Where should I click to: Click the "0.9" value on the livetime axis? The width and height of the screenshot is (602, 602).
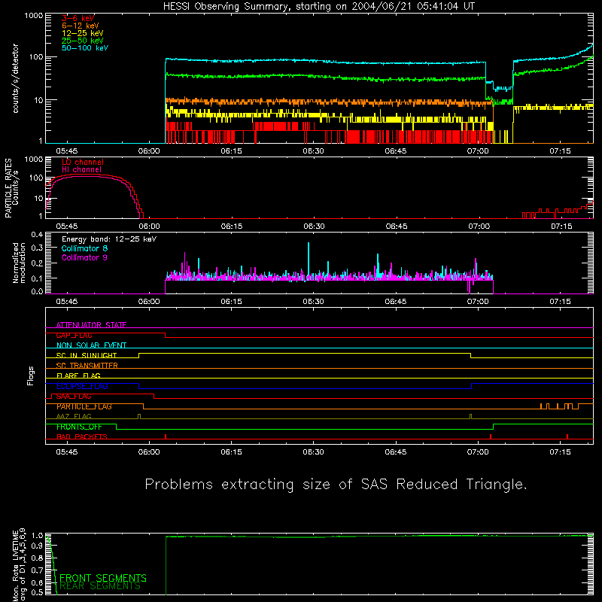pyautogui.click(x=37, y=546)
